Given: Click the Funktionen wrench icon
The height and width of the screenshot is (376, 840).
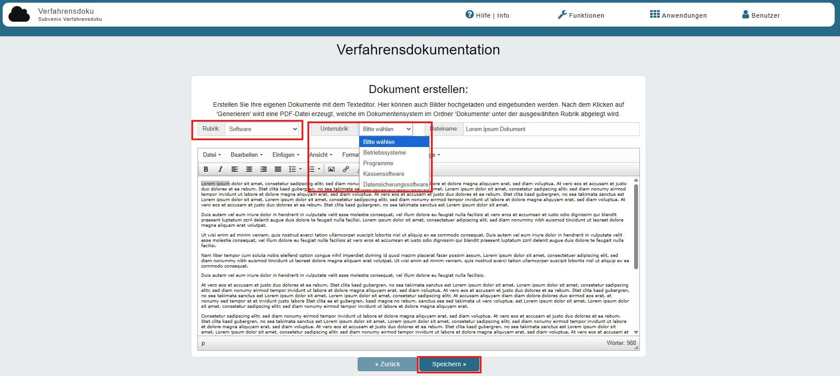Looking at the screenshot, I should pyautogui.click(x=562, y=15).
